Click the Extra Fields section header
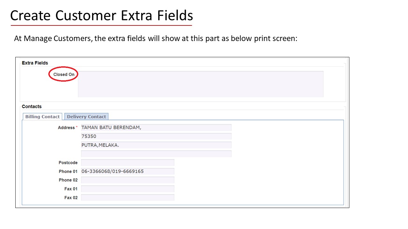Viewport: 408px width, 229px height. [x=35, y=63]
